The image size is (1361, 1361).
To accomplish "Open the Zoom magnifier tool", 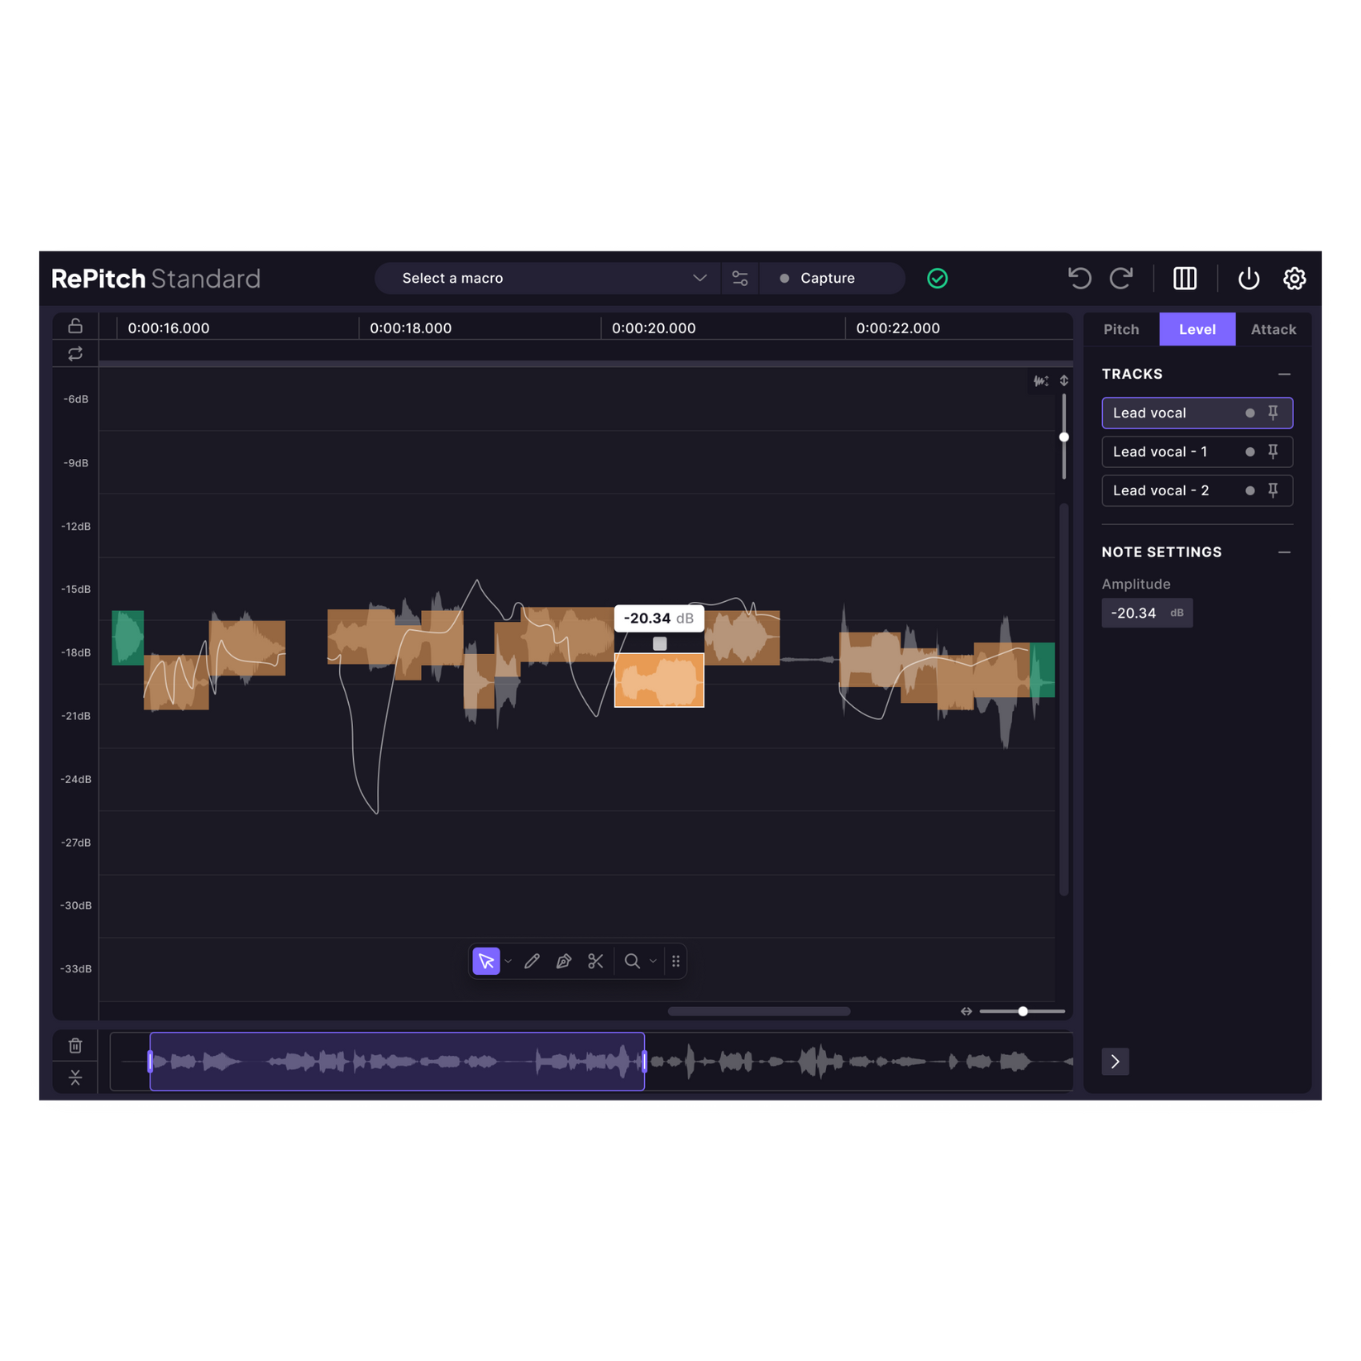I will 632,961.
